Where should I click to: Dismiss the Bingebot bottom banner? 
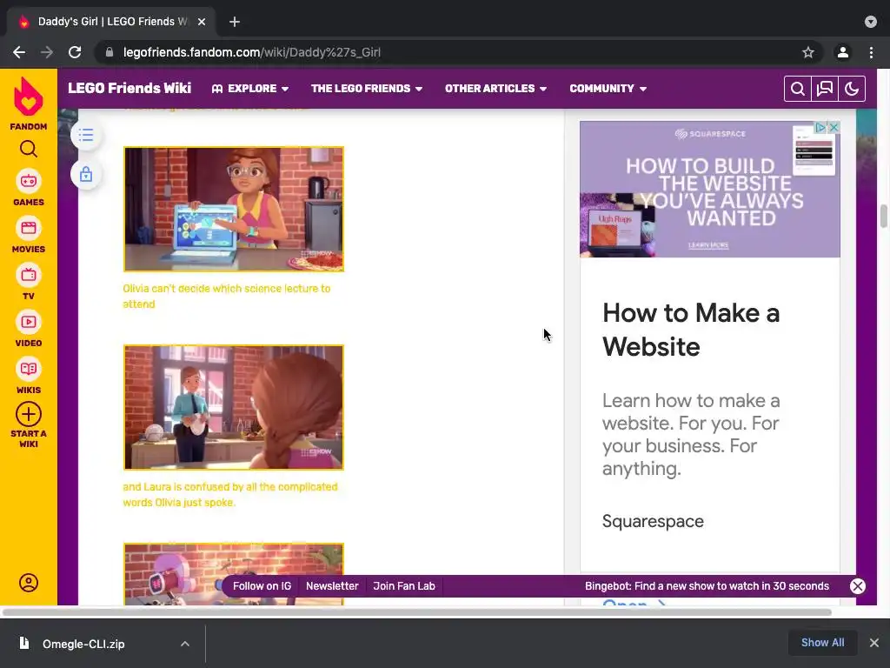click(x=858, y=586)
